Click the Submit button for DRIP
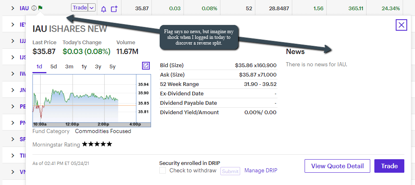The image size is (415, 185). (230, 171)
